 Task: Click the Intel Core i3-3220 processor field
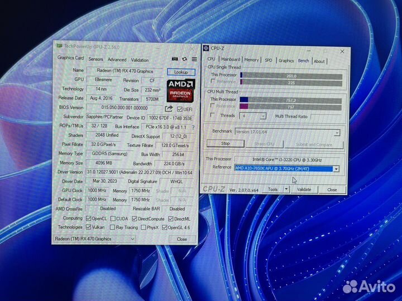point(287,160)
